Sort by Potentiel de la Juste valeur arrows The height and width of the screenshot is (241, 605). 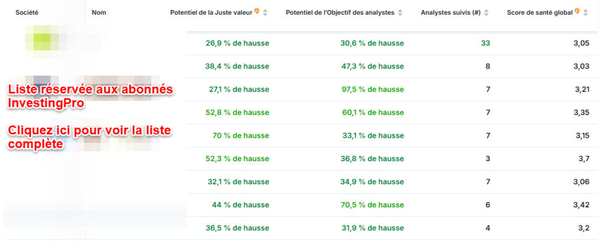pyautogui.click(x=265, y=12)
